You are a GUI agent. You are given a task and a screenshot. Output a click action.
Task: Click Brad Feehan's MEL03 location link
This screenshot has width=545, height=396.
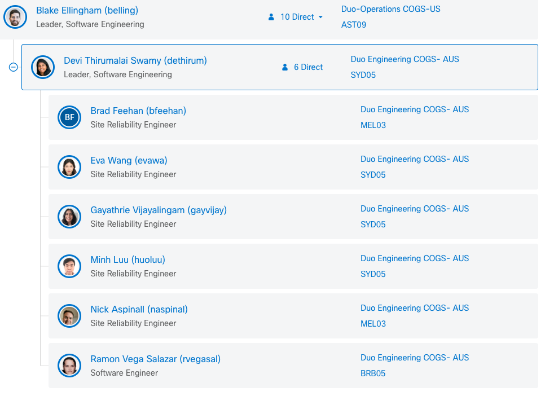373,125
